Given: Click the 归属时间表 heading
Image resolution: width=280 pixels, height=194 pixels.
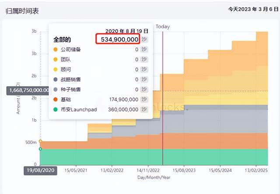Looking at the screenshot, I should [x=23, y=10].
